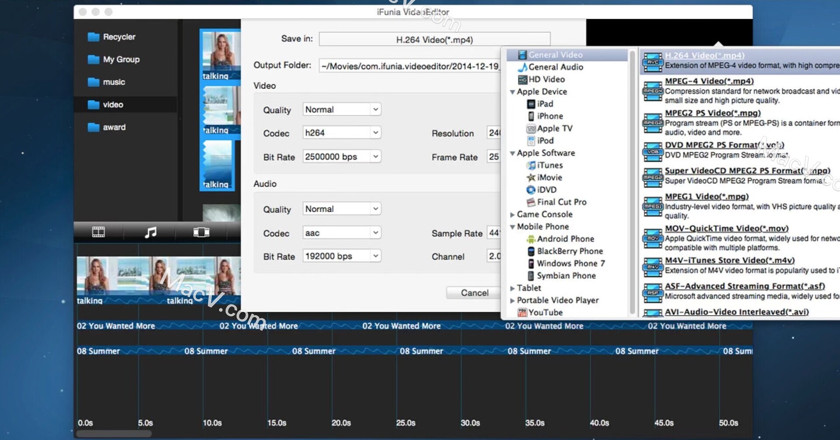Viewport: 840px width, 440px height.
Task: Choose iDVD software preset
Action: (542, 190)
